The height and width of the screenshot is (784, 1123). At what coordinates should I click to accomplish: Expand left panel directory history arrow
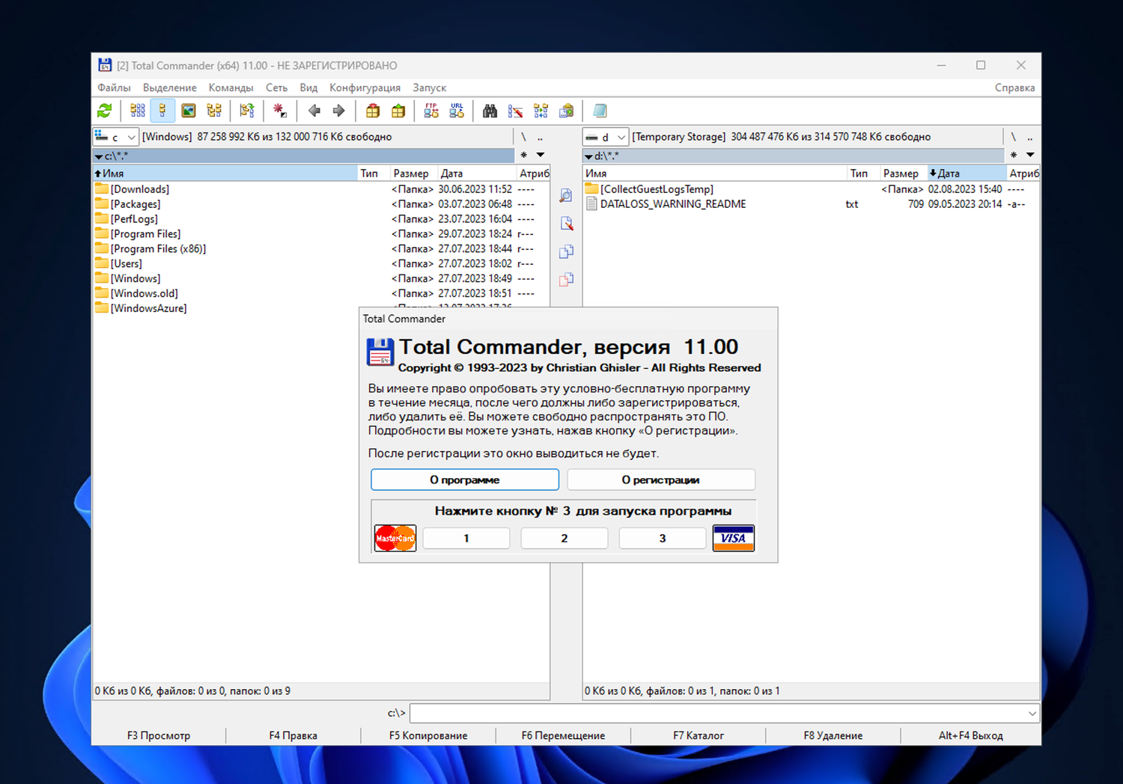coord(541,155)
